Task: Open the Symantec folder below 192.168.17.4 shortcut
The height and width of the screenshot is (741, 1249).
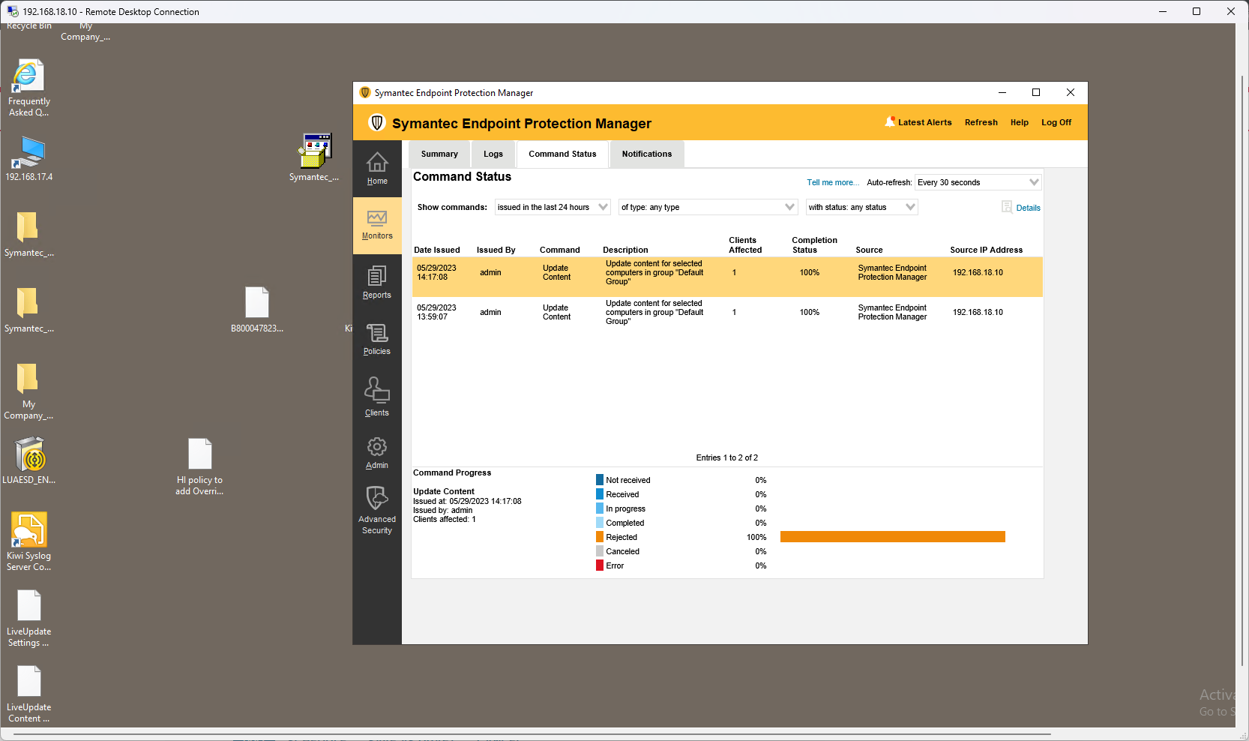Action: point(28,226)
